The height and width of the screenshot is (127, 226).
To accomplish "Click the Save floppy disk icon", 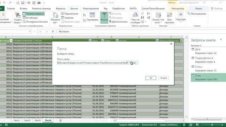I will (x=23, y=3).
